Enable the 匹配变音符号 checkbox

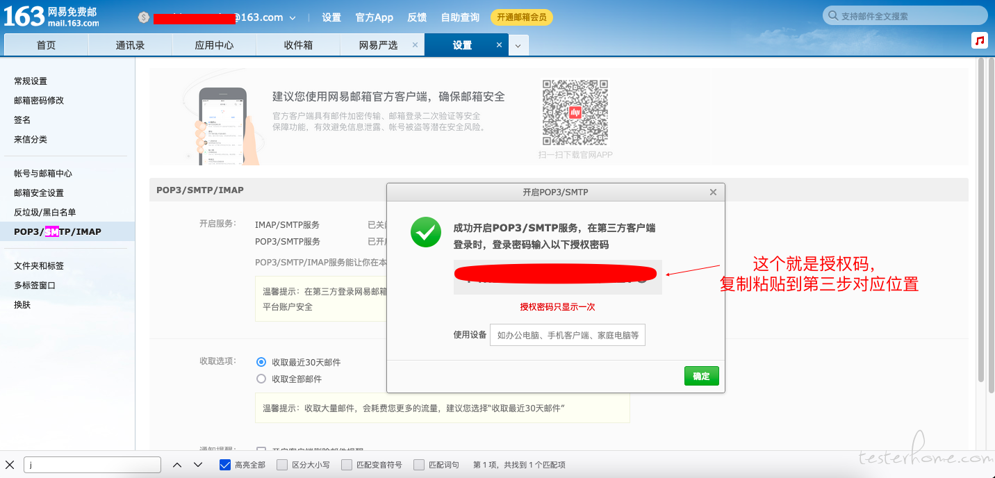click(x=346, y=465)
